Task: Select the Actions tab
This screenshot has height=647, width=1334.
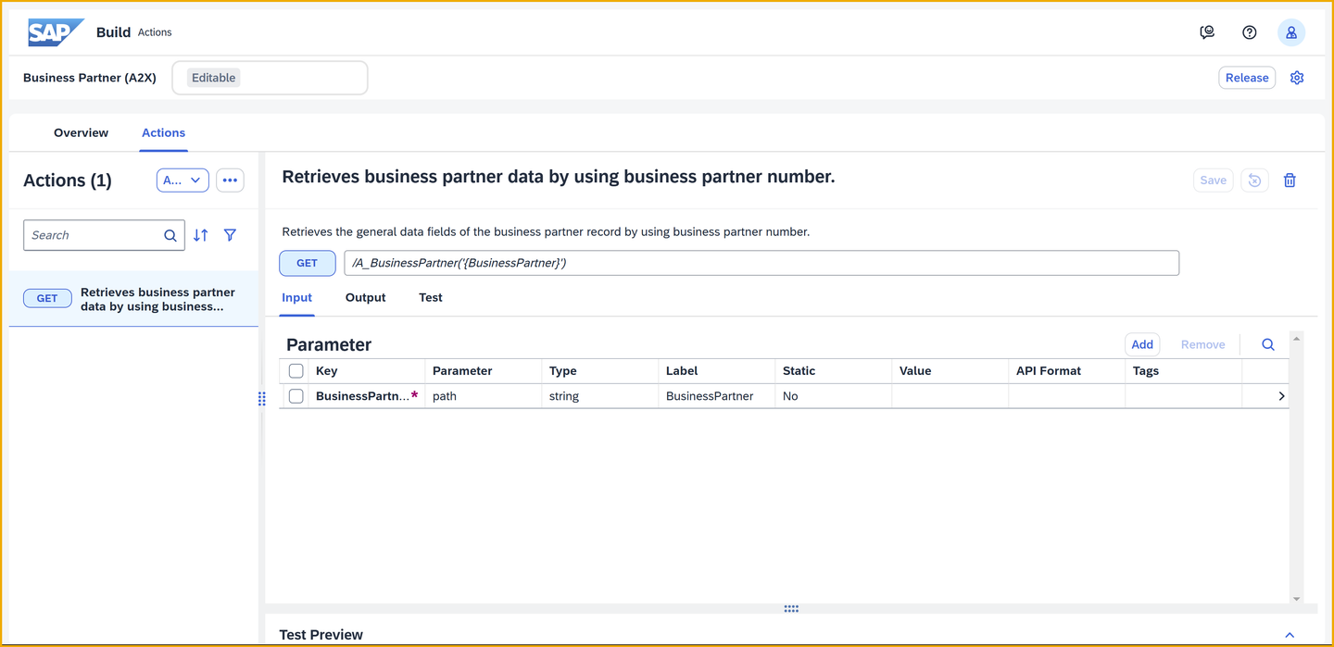Action: click(164, 133)
